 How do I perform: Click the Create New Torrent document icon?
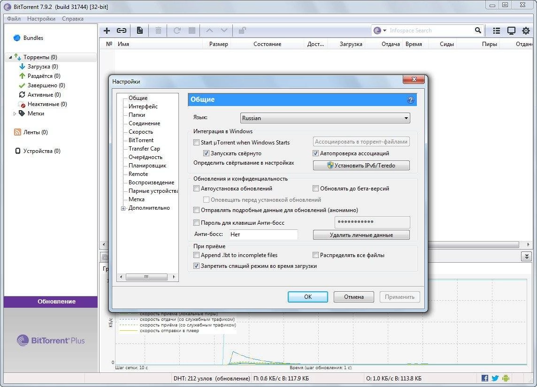point(140,30)
